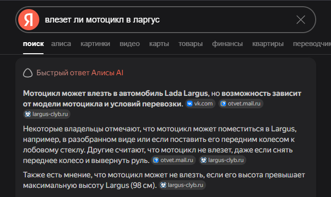Click the text "Также есть мнение"
Image resolution: width=331 pixels, height=197 pixels.
pos(57,175)
